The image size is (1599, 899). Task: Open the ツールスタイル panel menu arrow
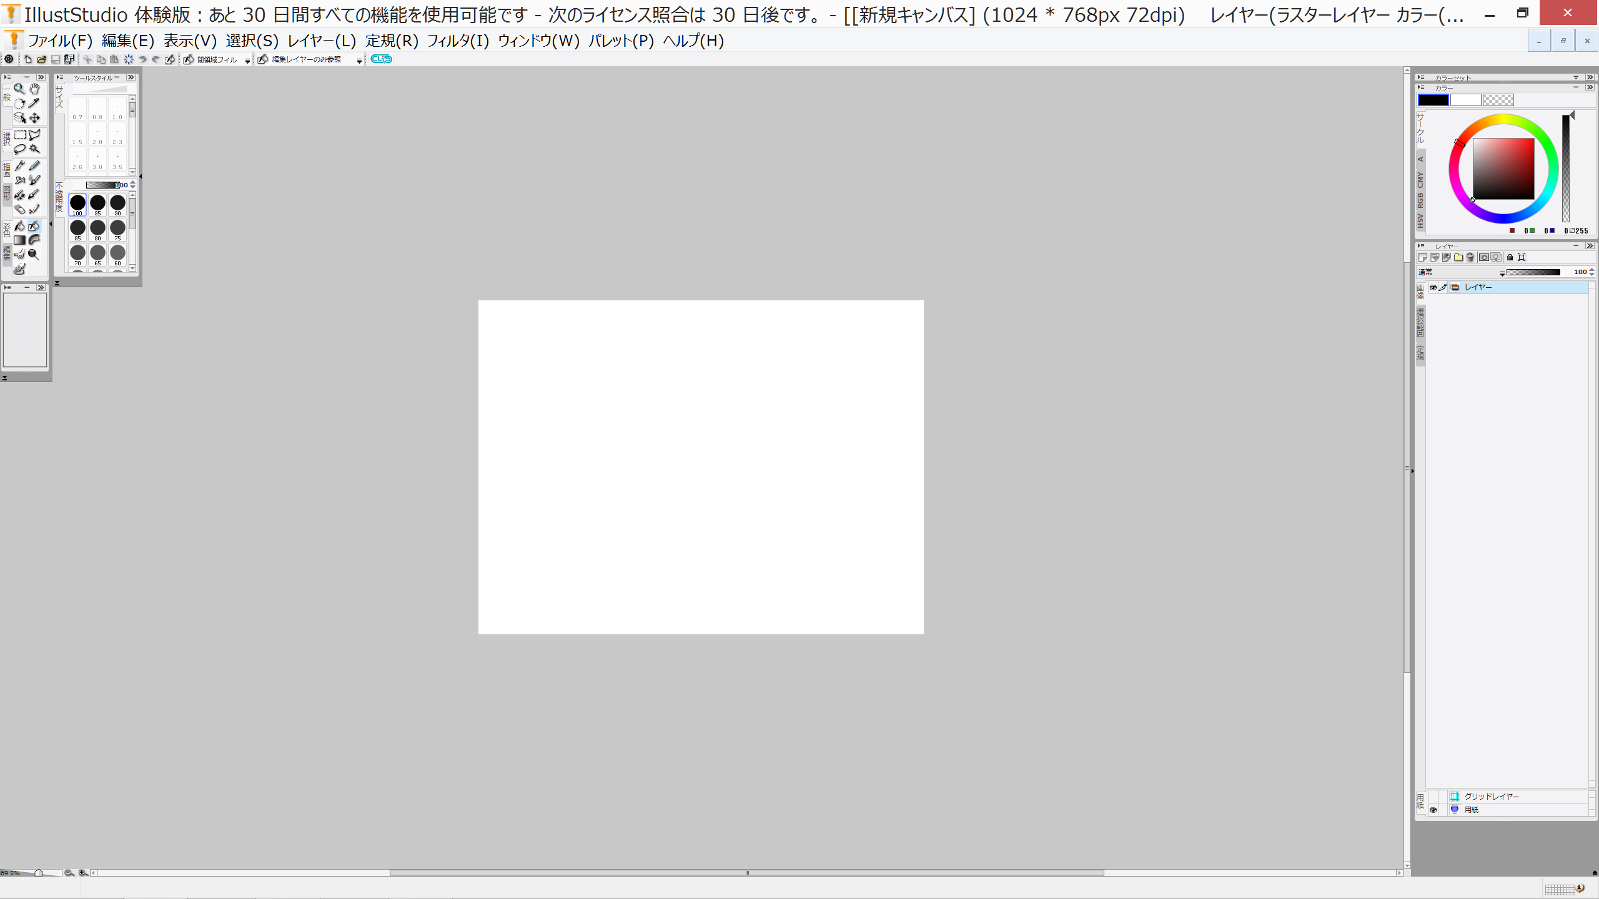60,77
